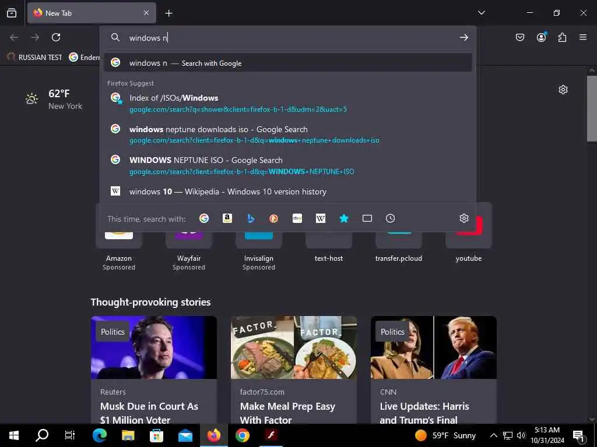
Task: Open the New York 62°F weather widget
Action: click(x=54, y=99)
